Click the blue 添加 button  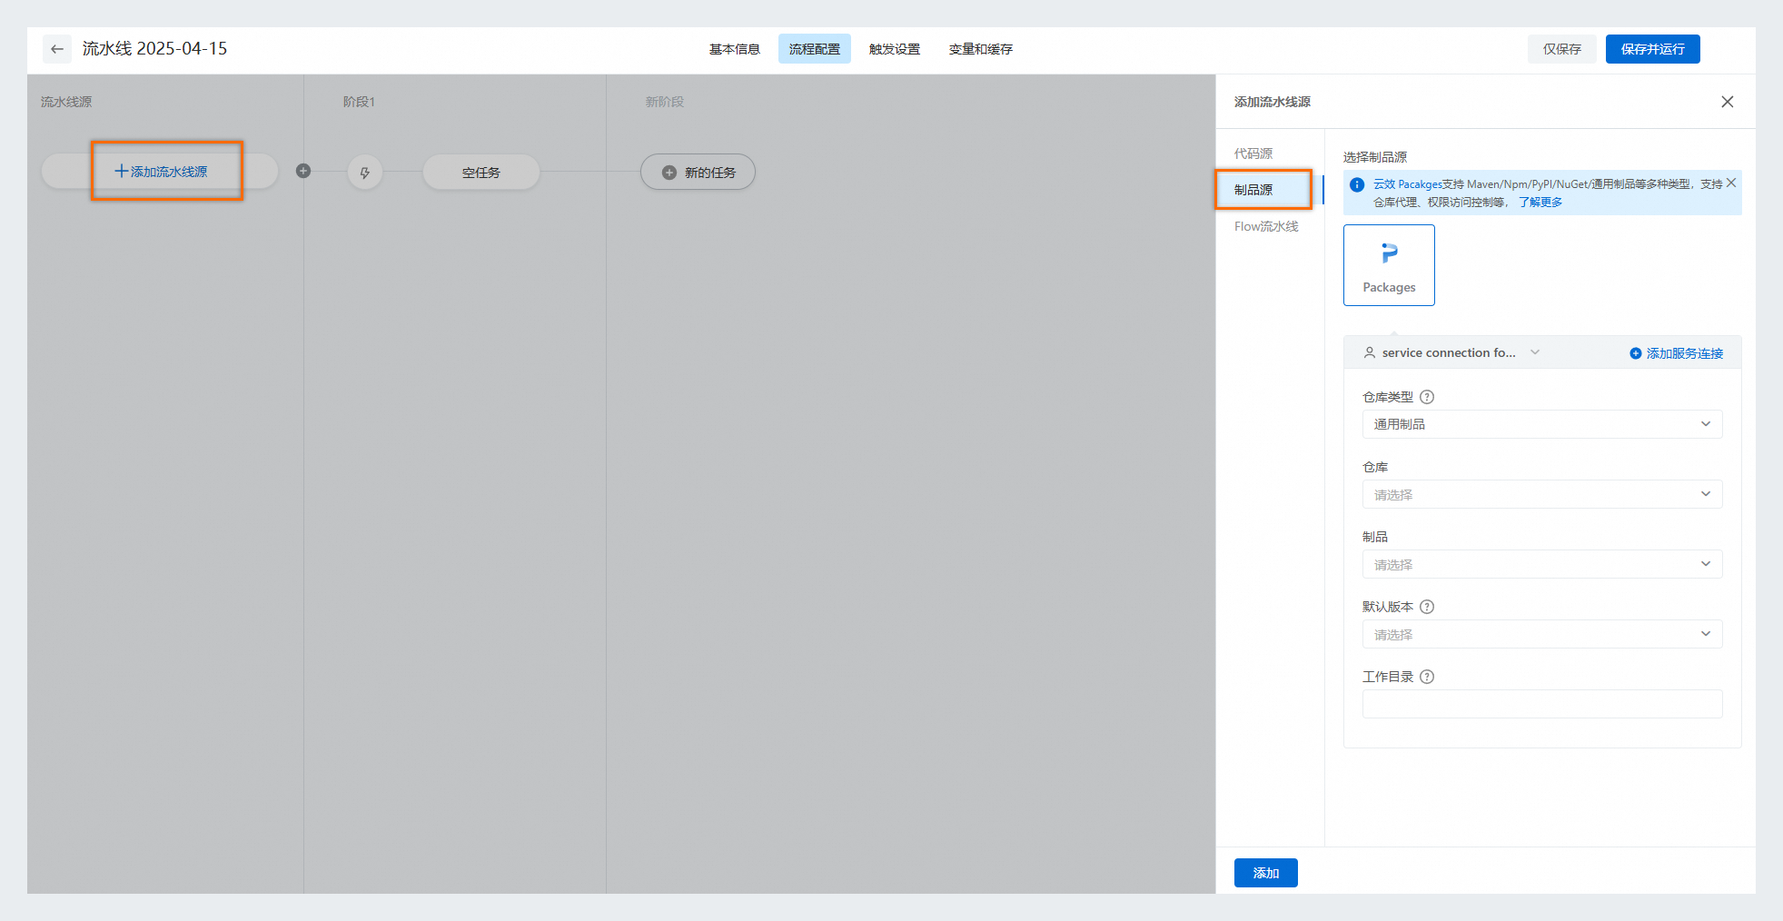pyautogui.click(x=1266, y=873)
